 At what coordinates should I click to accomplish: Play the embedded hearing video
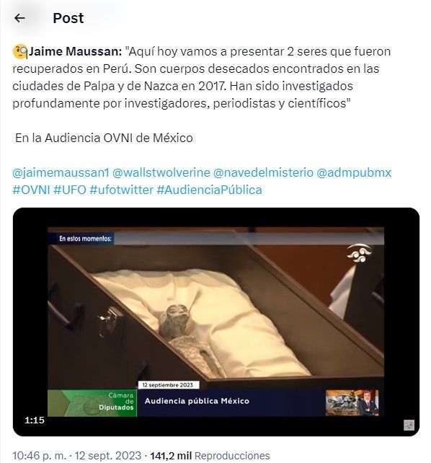point(216,322)
